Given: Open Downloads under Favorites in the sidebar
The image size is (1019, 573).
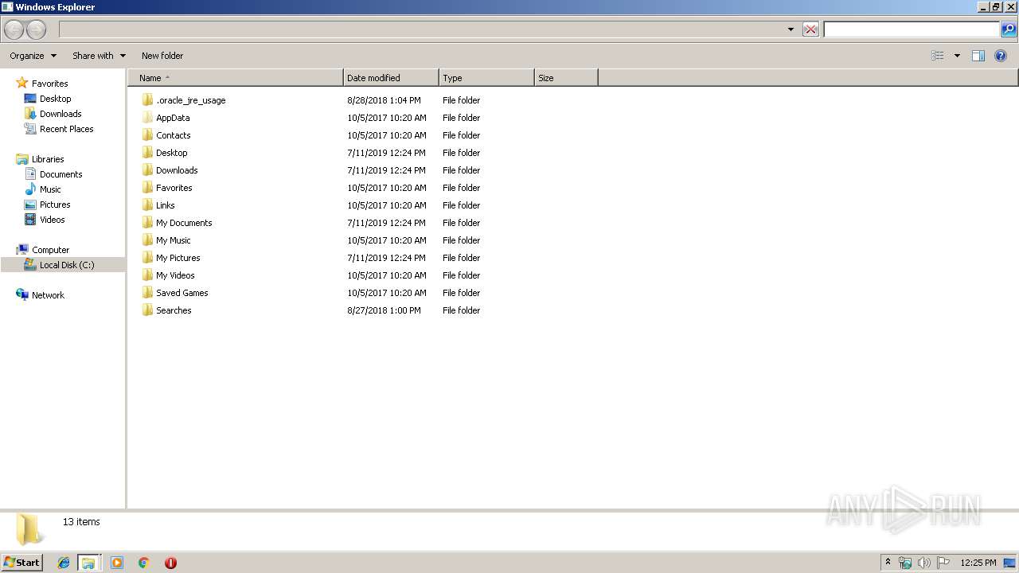Looking at the screenshot, I should [53, 114].
